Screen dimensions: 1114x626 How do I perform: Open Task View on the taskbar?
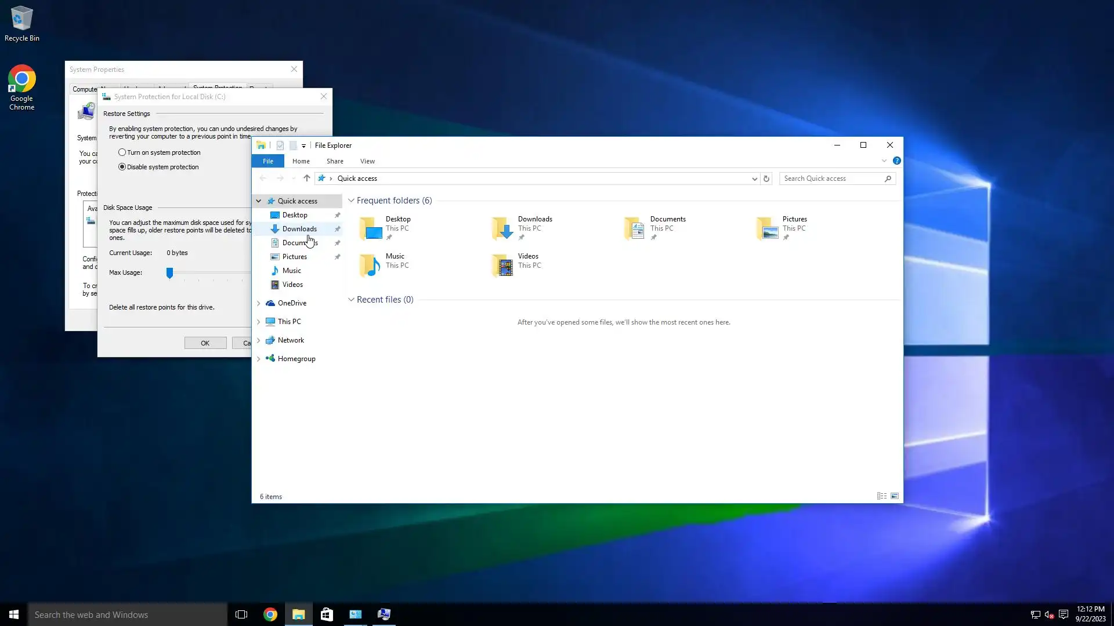pos(241,614)
